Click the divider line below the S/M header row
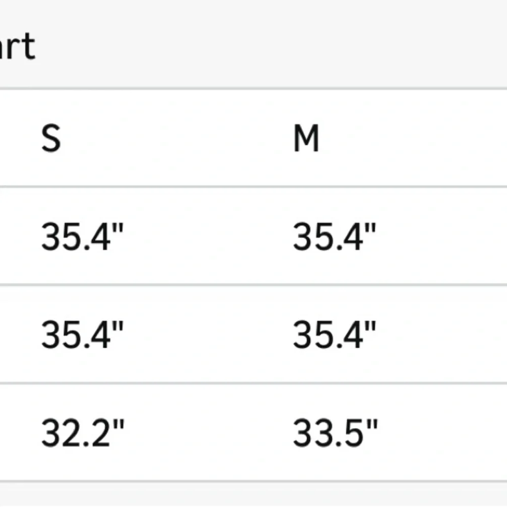 (x=253, y=187)
